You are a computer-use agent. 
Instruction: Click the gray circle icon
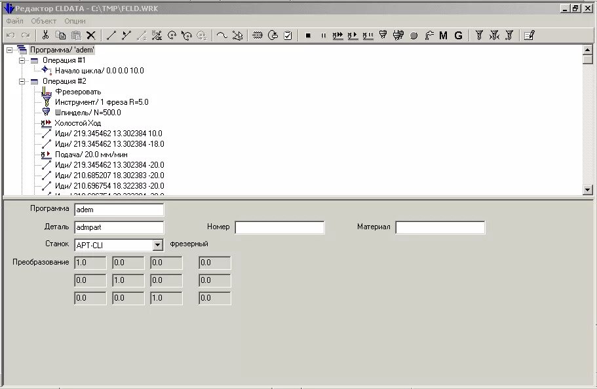414,35
